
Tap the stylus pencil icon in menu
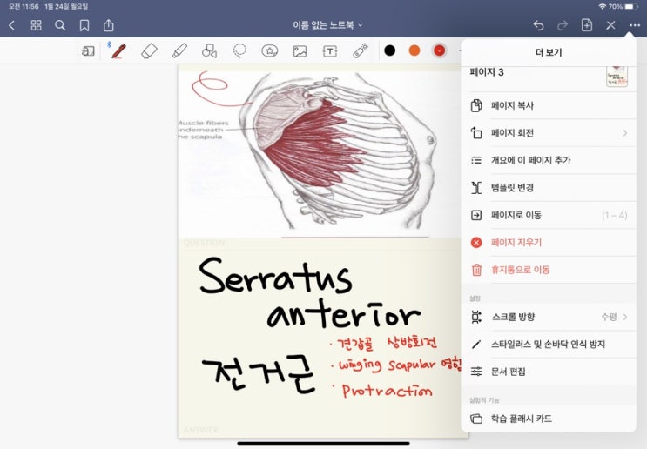(x=476, y=345)
